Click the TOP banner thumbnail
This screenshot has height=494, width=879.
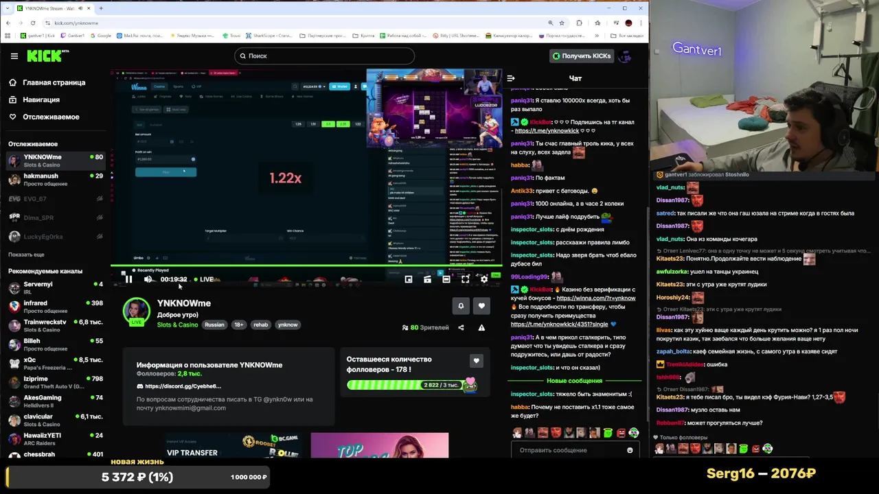[379, 445]
